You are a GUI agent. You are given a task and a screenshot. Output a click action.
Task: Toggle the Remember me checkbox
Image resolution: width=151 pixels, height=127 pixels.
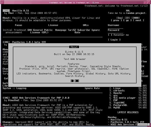(x=110, y=35)
